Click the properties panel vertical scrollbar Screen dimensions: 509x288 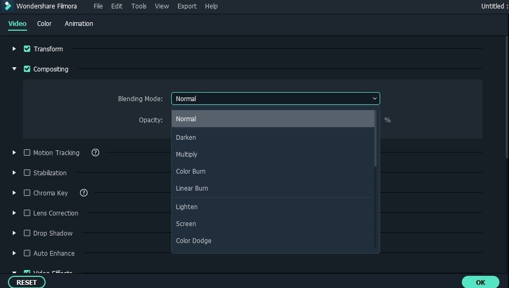click(507, 97)
